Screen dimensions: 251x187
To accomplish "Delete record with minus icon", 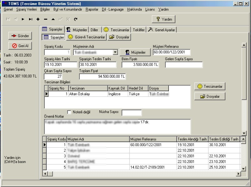I will [x=45, y=19].
